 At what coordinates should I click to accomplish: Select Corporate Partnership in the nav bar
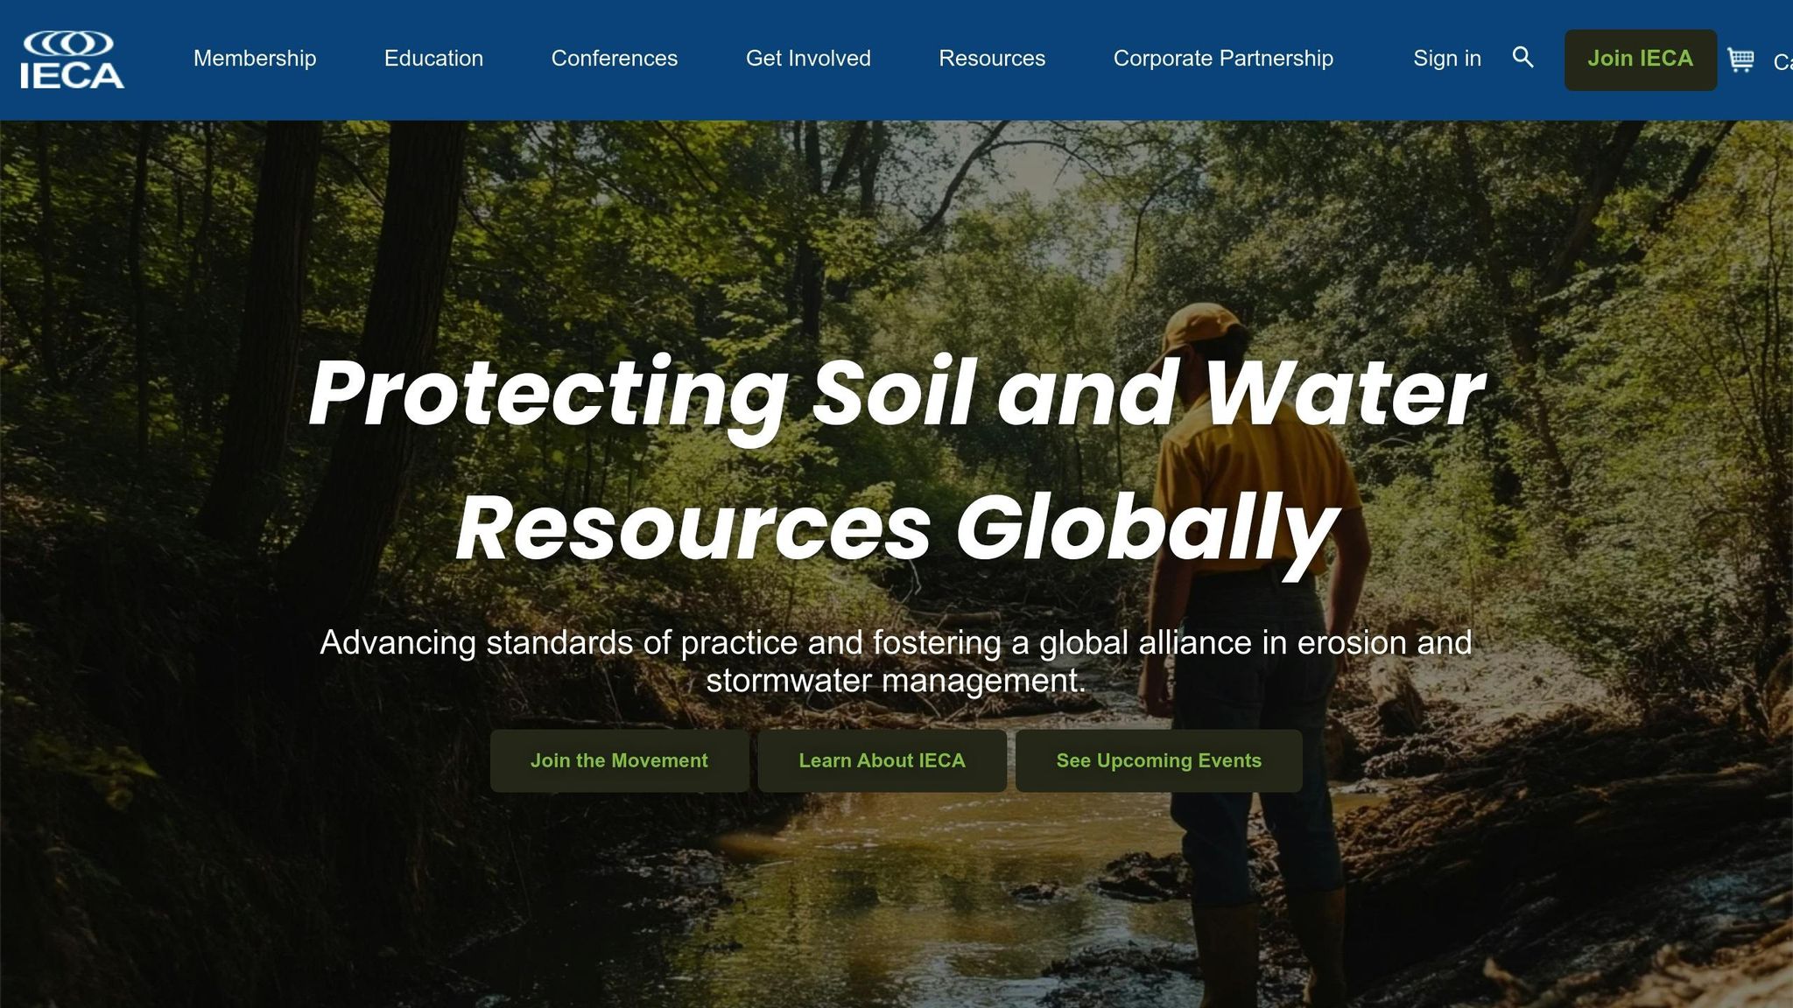click(1222, 59)
